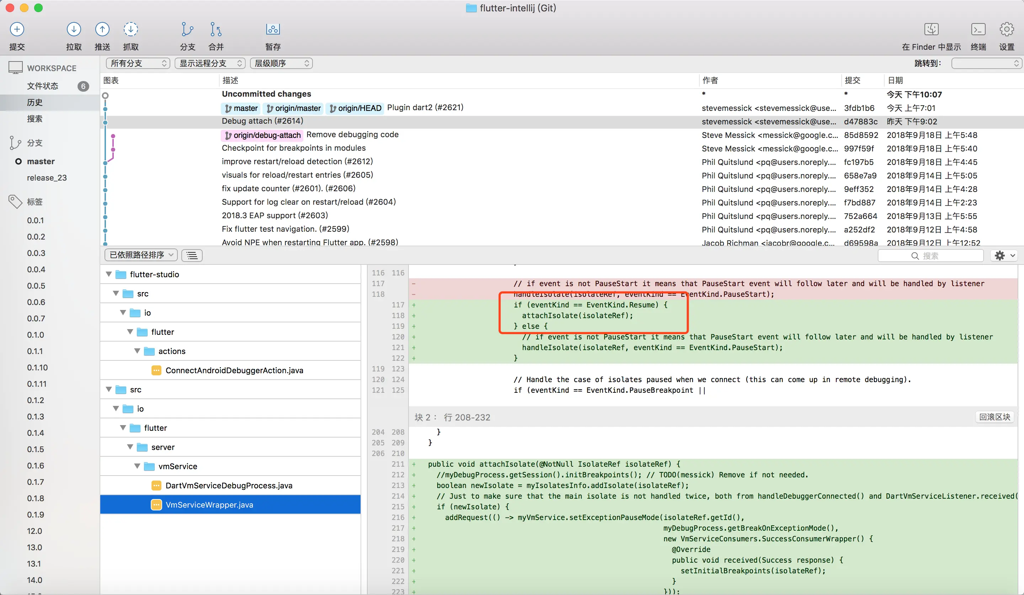Click the Fetch (抓取) toolbar icon
Image resolution: width=1024 pixels, height=595 pixels.
130,29
